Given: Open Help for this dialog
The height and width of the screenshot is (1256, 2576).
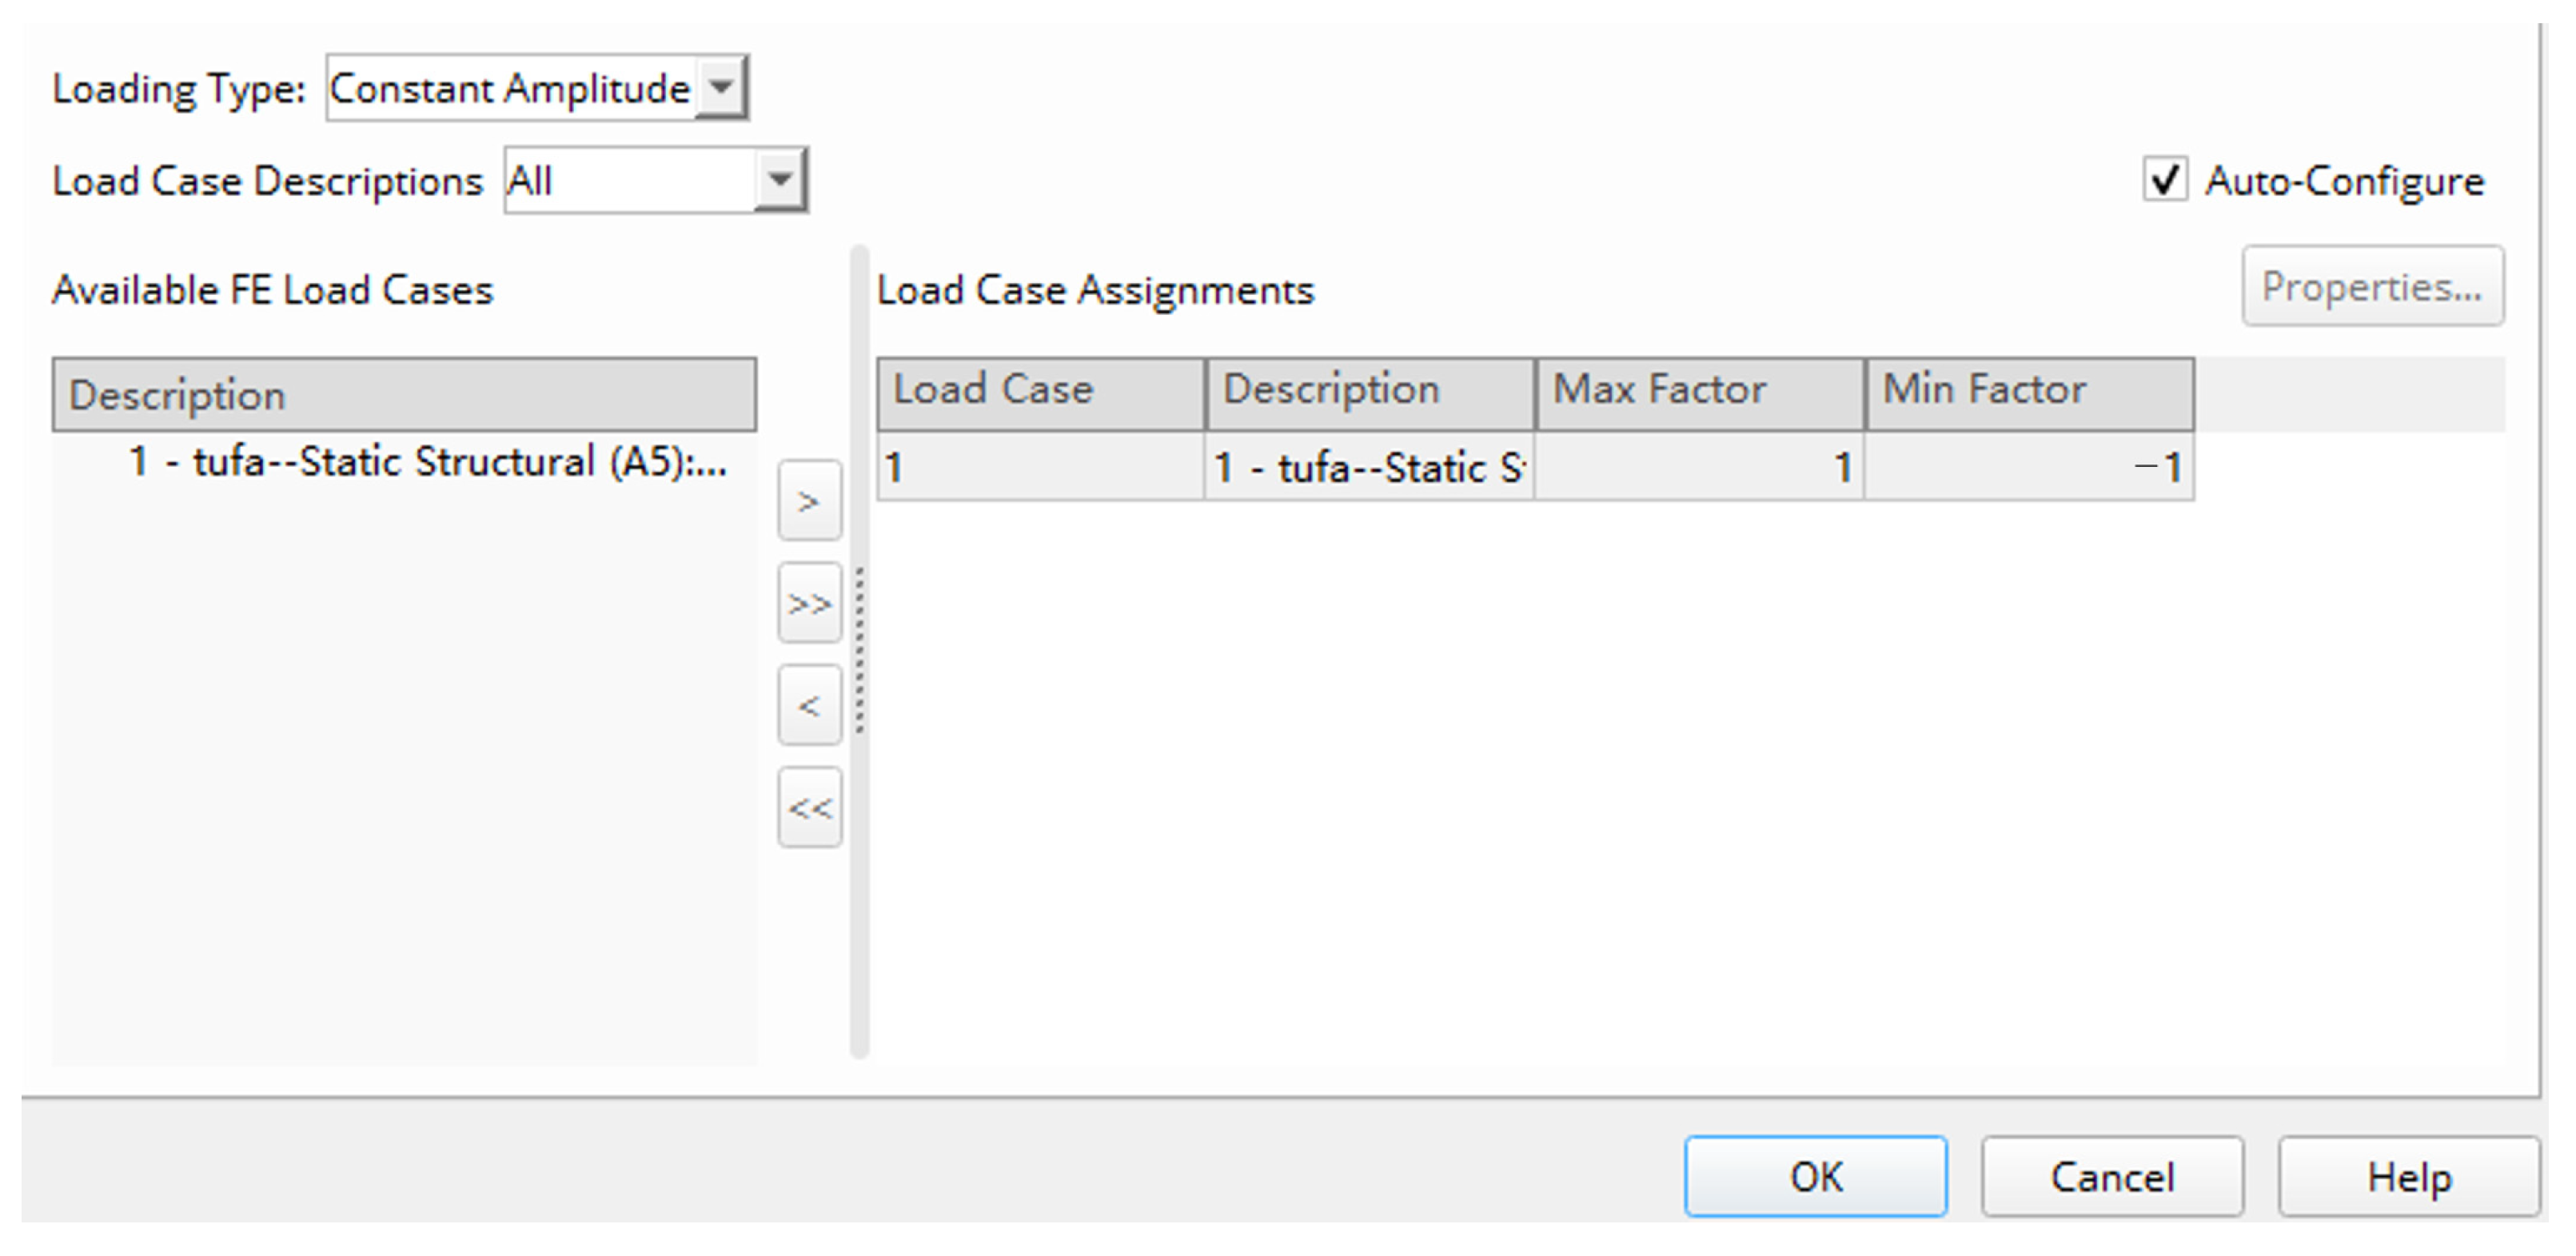Looking at the screenshot, I should pos(2408,1177).
